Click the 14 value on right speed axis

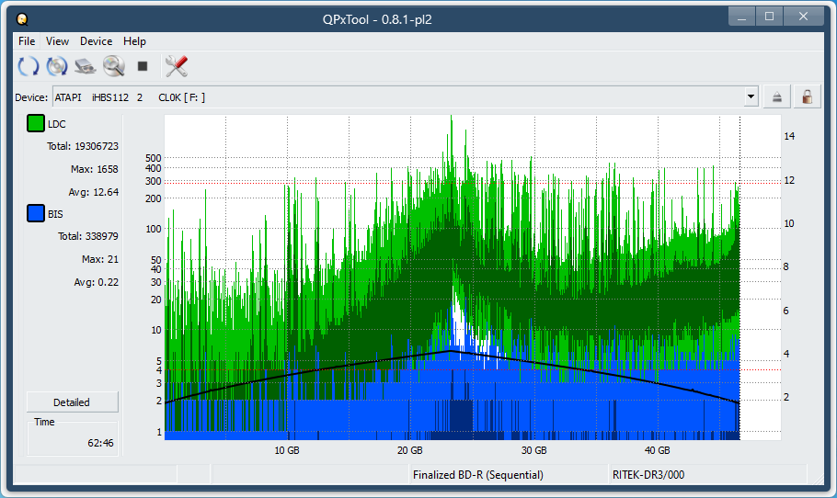point(789,136)
